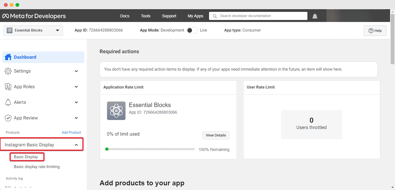This screenshot has height=190, width=395.
Task: Open Basic Display under Instagram Basic Display
Action: tap(26, 157)
